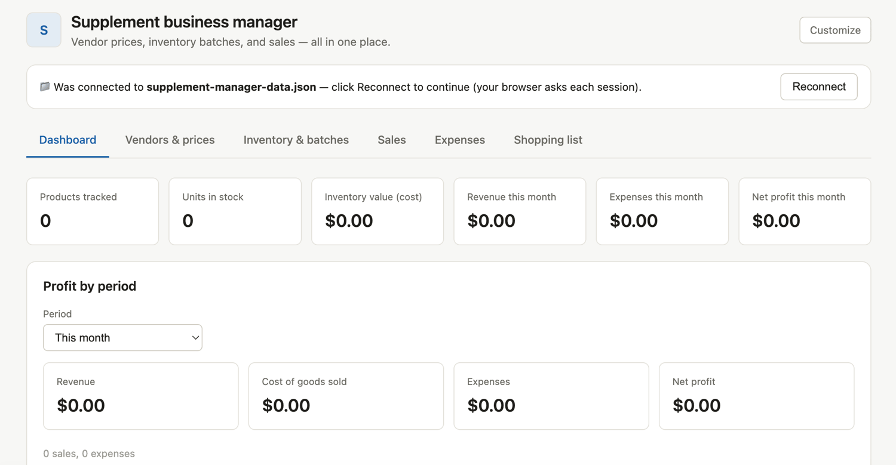This screenshot has height=465, width=896.
Task: Click the '0 sales, 0 expenses' summary text
Action: point(89,454)
